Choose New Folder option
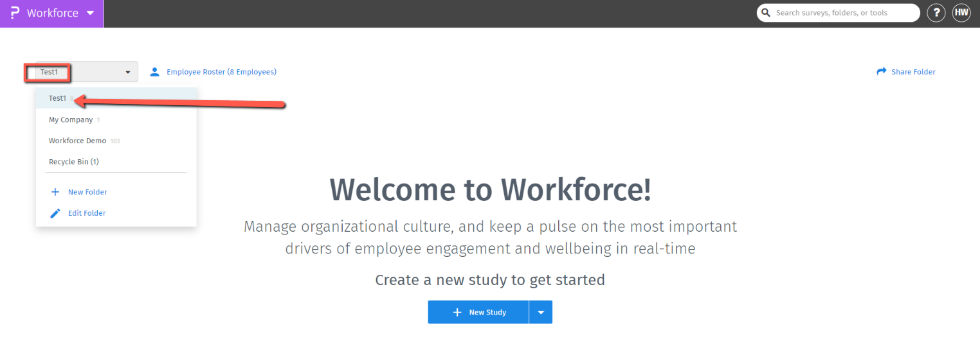The height and width of the screenshot is (339, 980). tap(87, 192)
